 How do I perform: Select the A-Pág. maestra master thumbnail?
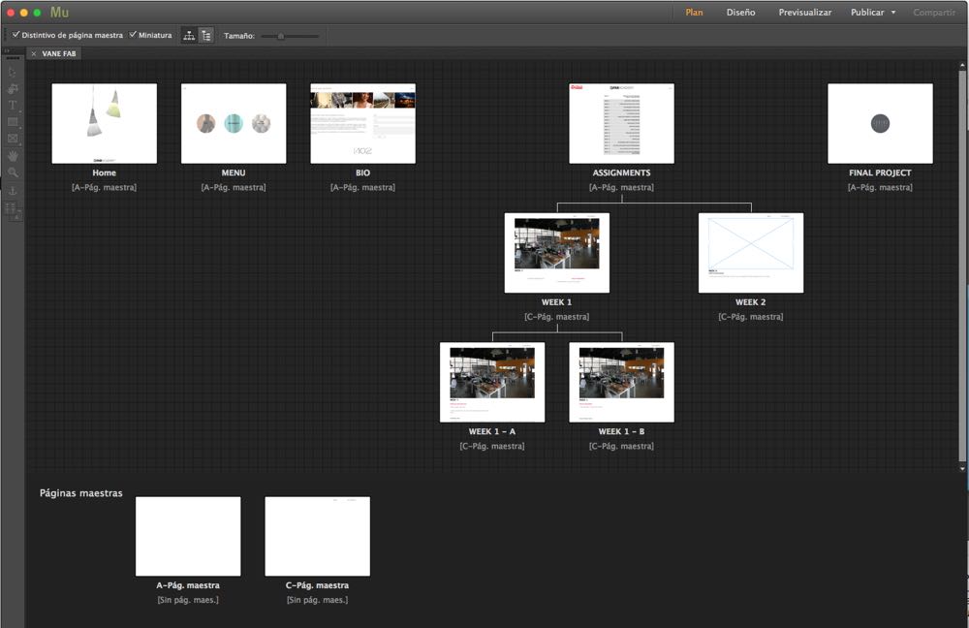coord(188,536)
